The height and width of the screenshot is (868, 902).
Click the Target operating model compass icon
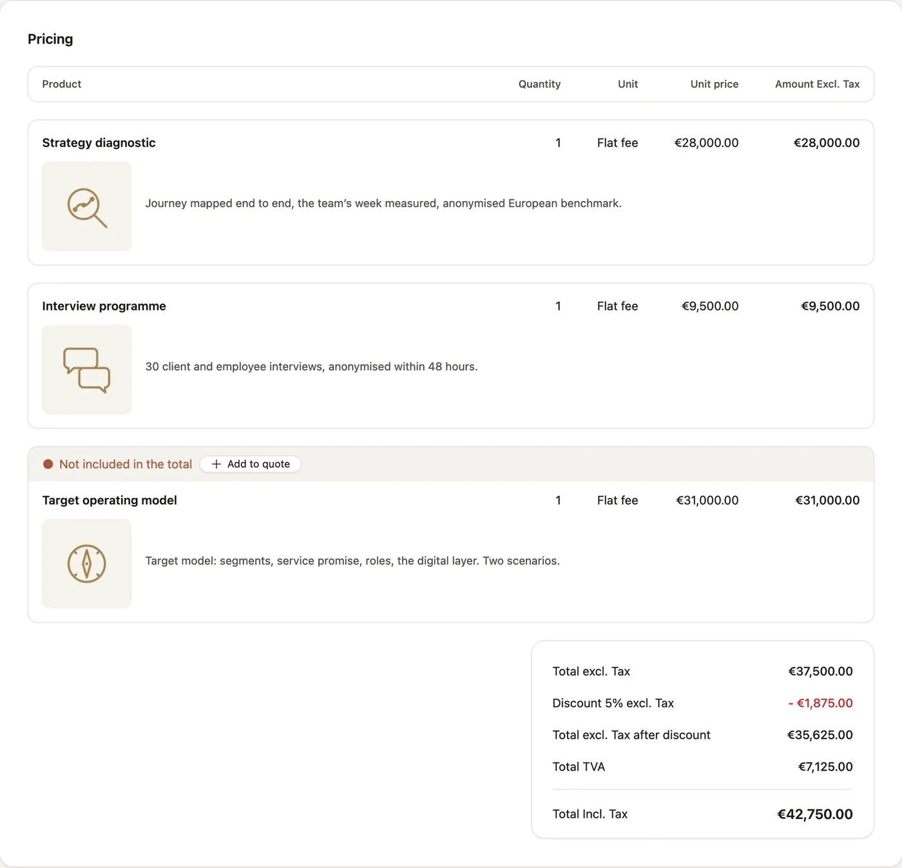coord(87,564)
